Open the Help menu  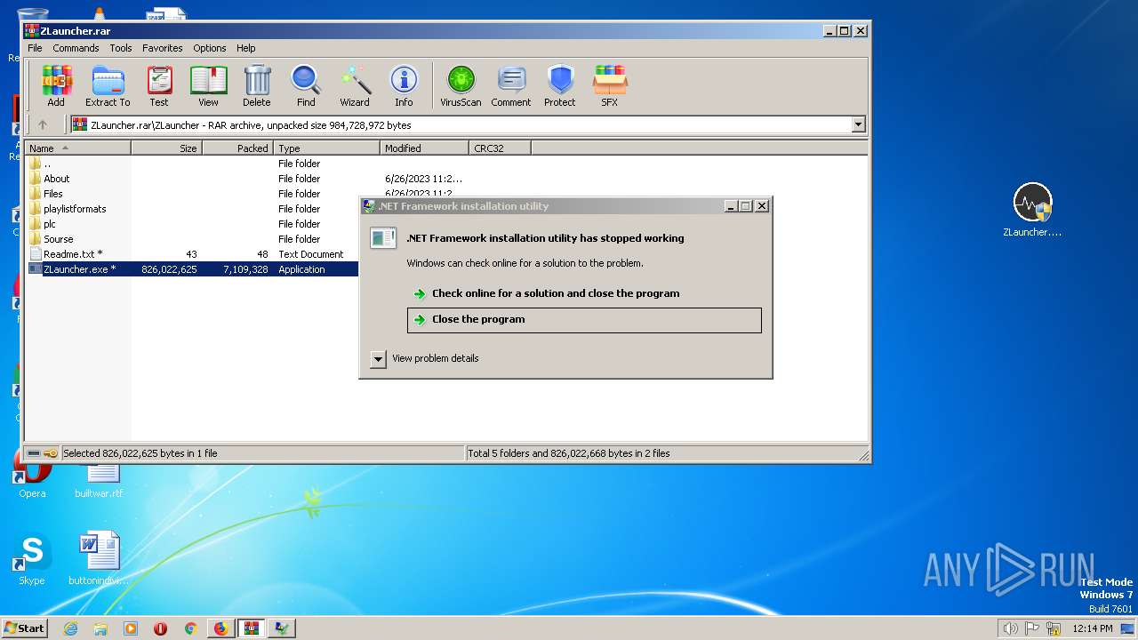point(246,48)
